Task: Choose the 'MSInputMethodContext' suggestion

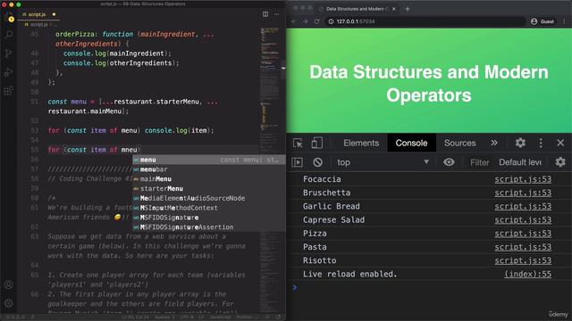Action: pos(208,208)
